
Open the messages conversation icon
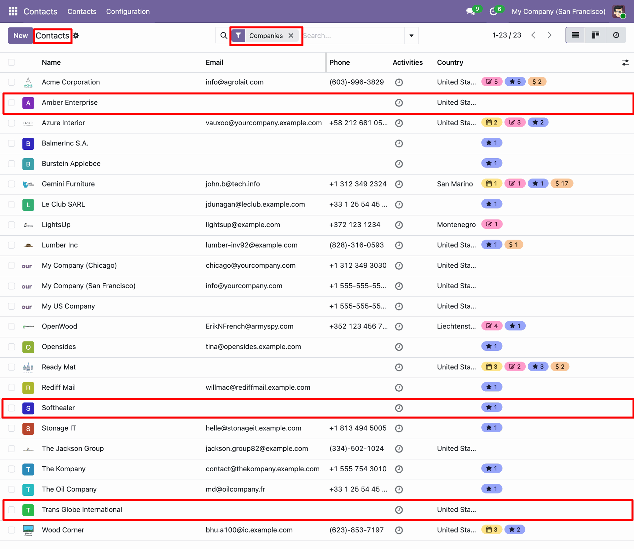pos(471,12)
